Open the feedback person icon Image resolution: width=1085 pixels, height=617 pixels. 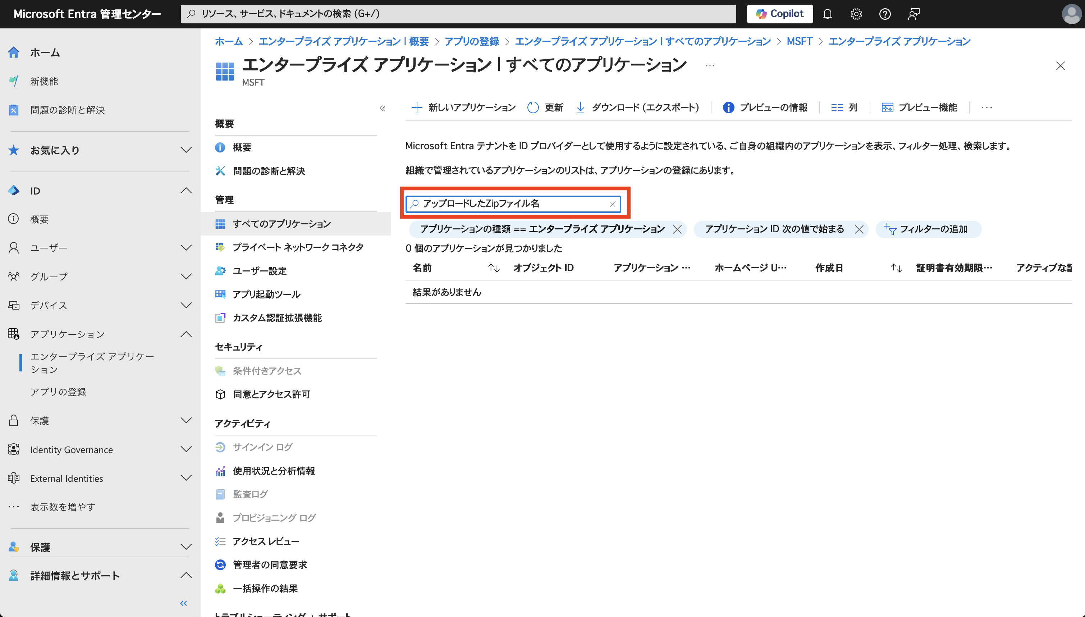914,14
